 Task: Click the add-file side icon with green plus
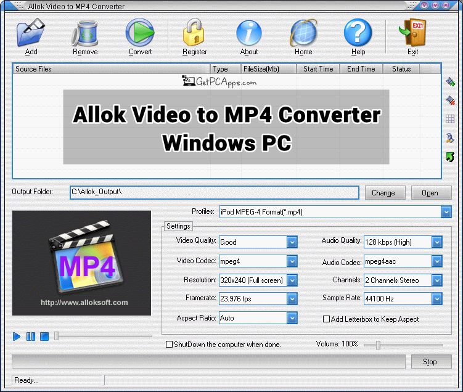click(450, 81)
